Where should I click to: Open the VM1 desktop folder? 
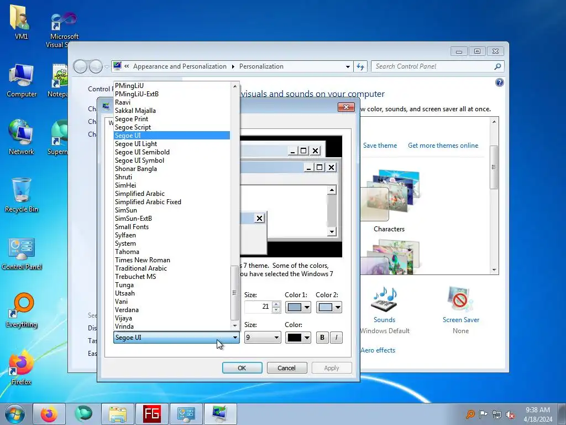(x=21, y=22)
